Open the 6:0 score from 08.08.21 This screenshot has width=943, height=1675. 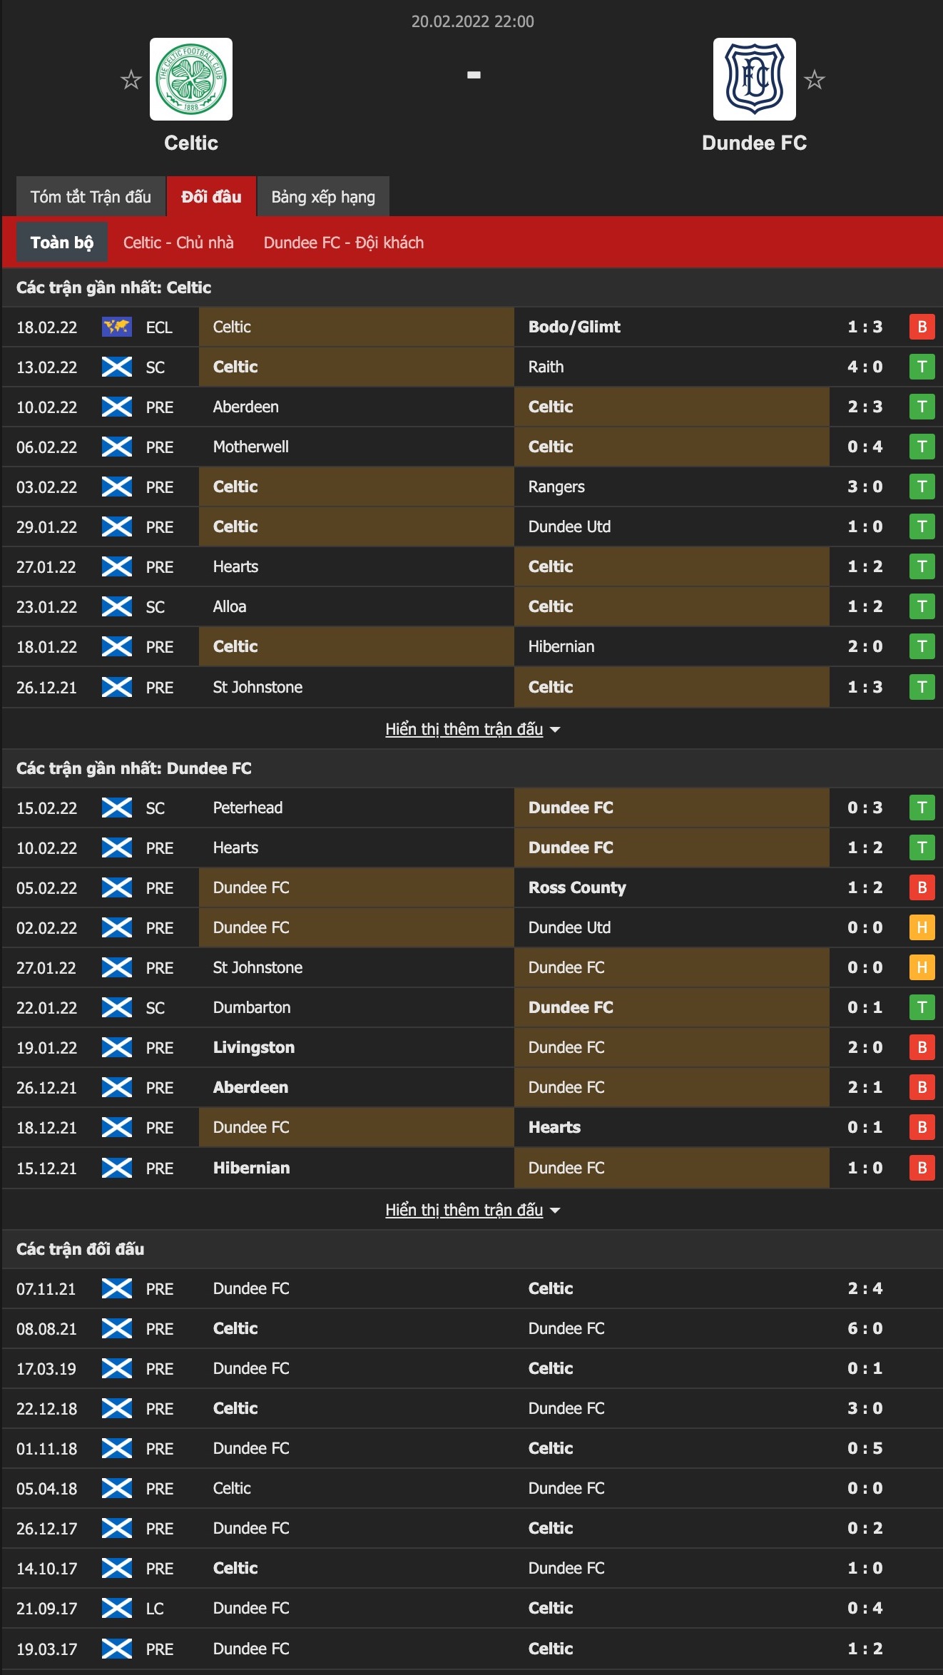[x=865, y=1328]
